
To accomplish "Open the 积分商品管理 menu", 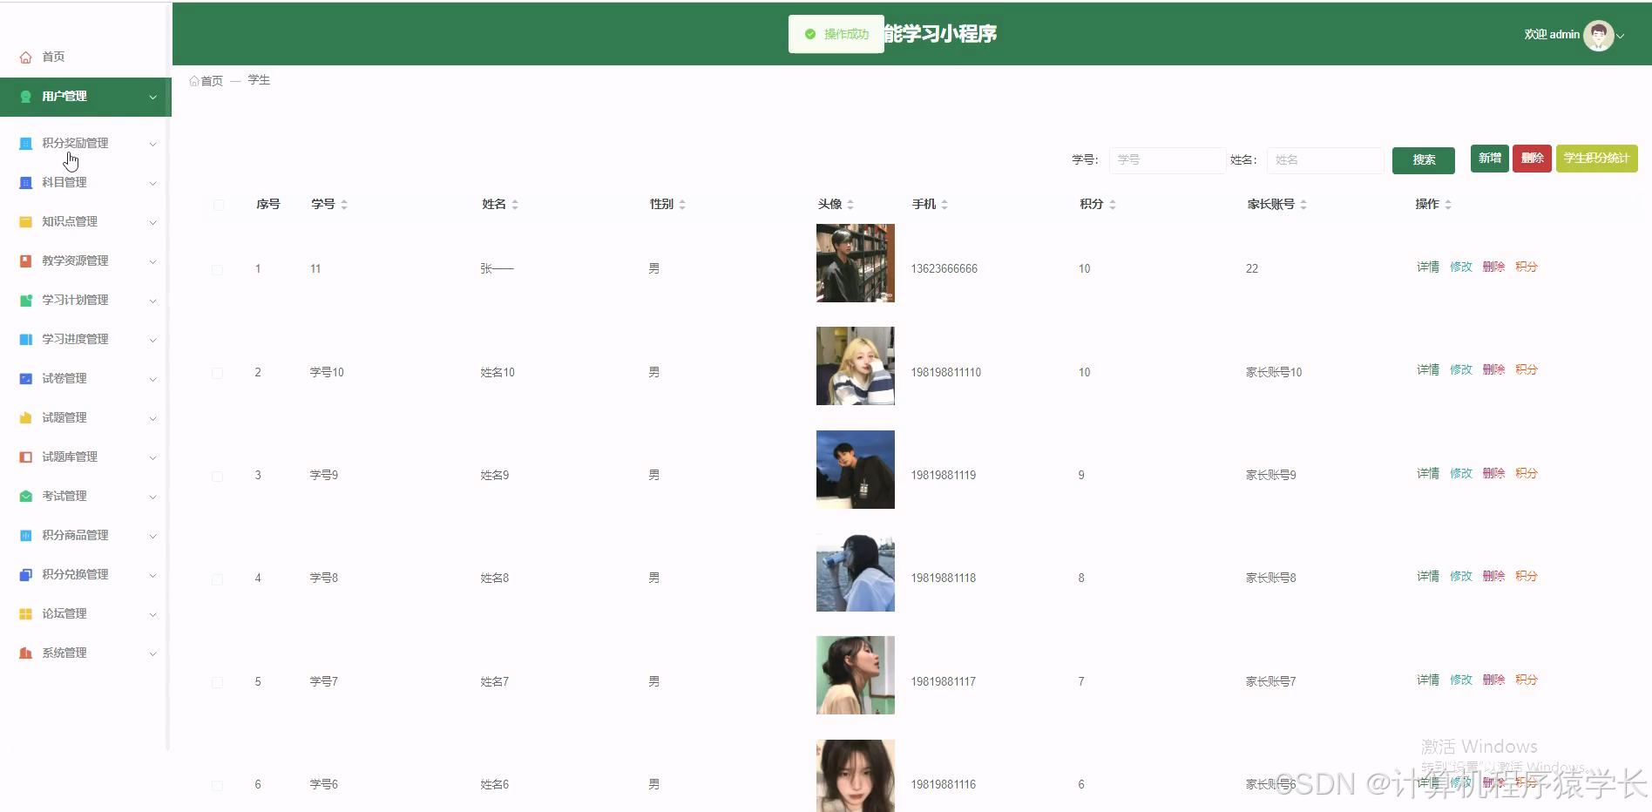I will (85, 535).
